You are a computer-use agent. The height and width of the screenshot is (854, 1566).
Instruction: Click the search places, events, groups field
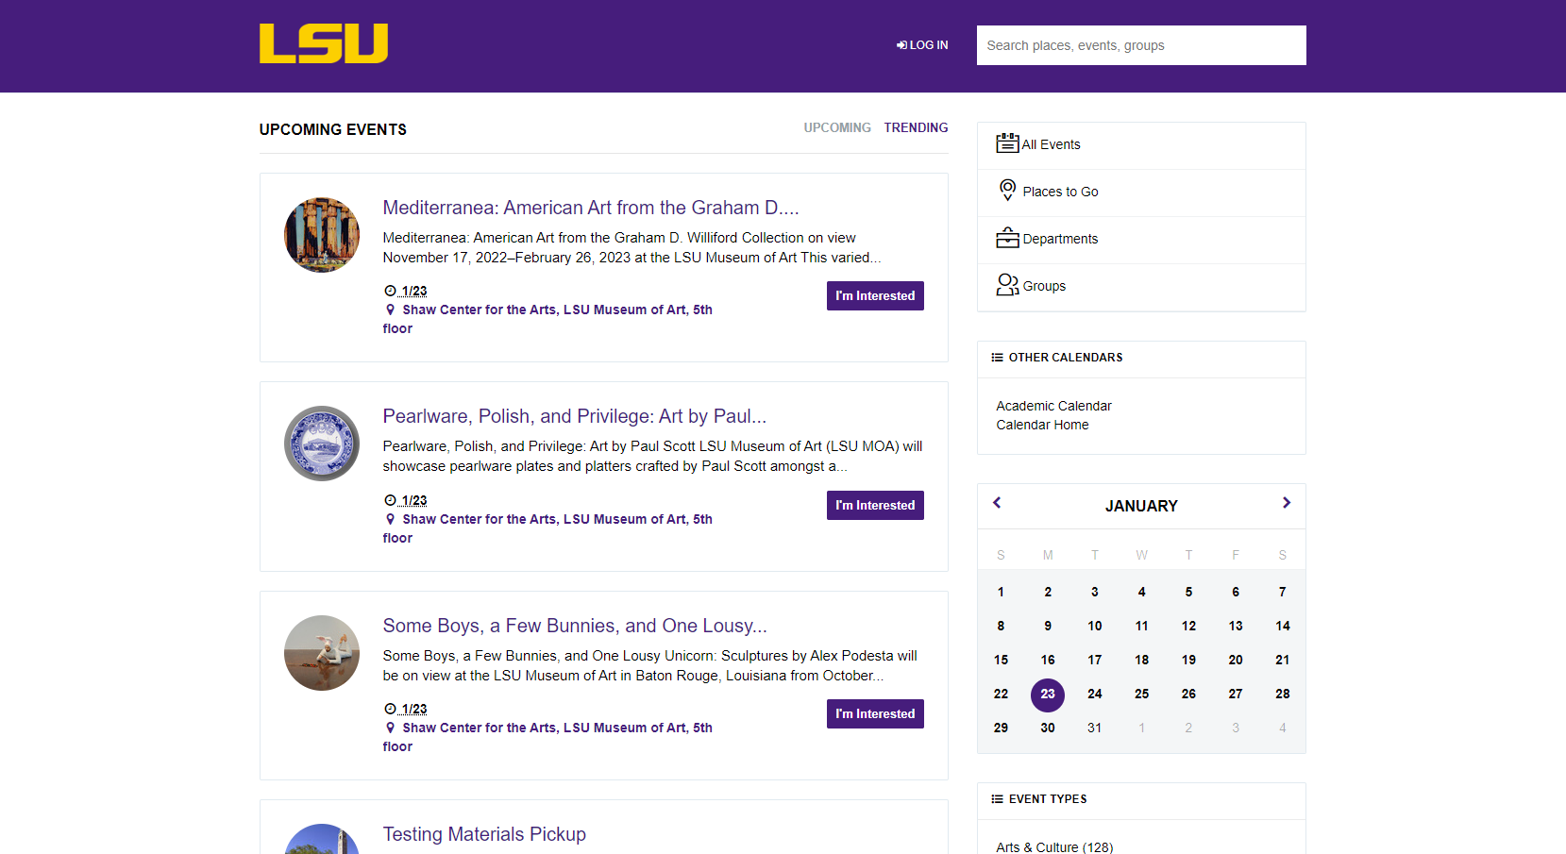[1141, 45]
